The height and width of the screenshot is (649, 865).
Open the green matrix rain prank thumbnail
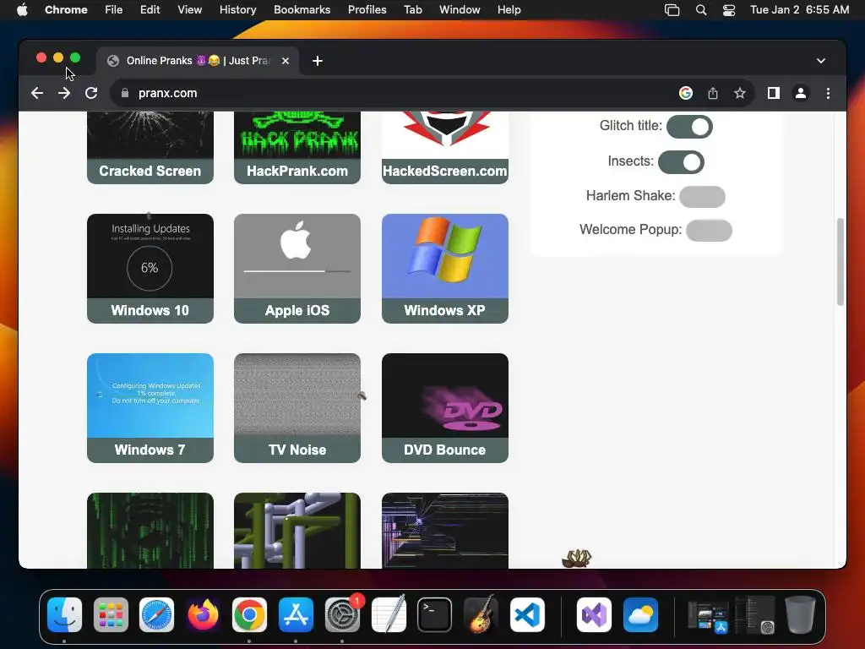point(150,531)
